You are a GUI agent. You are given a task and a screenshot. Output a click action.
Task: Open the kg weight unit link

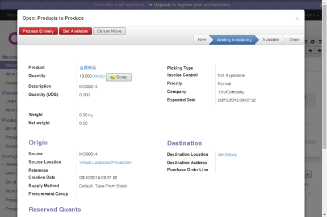point(90,115)
